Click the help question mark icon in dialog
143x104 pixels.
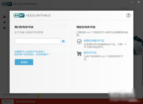pyautogui.click(x=128, y=16)
